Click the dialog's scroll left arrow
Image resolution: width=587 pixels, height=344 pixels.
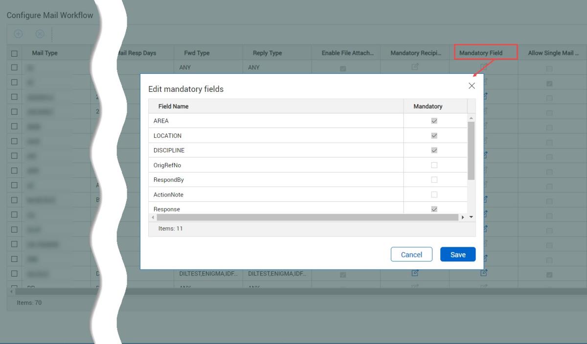tap(152, 217)
